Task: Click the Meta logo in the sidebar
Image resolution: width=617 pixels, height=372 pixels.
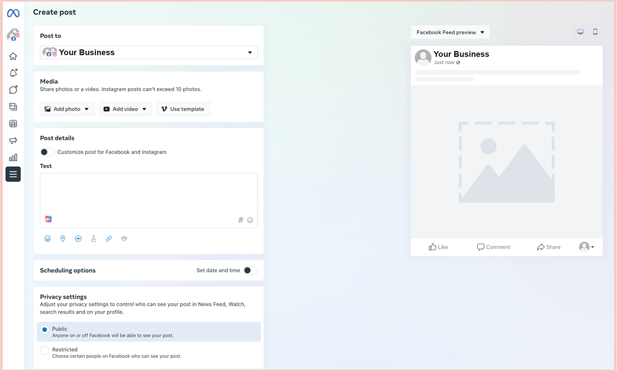Action: pyautogui.click(x=13, y=14)
